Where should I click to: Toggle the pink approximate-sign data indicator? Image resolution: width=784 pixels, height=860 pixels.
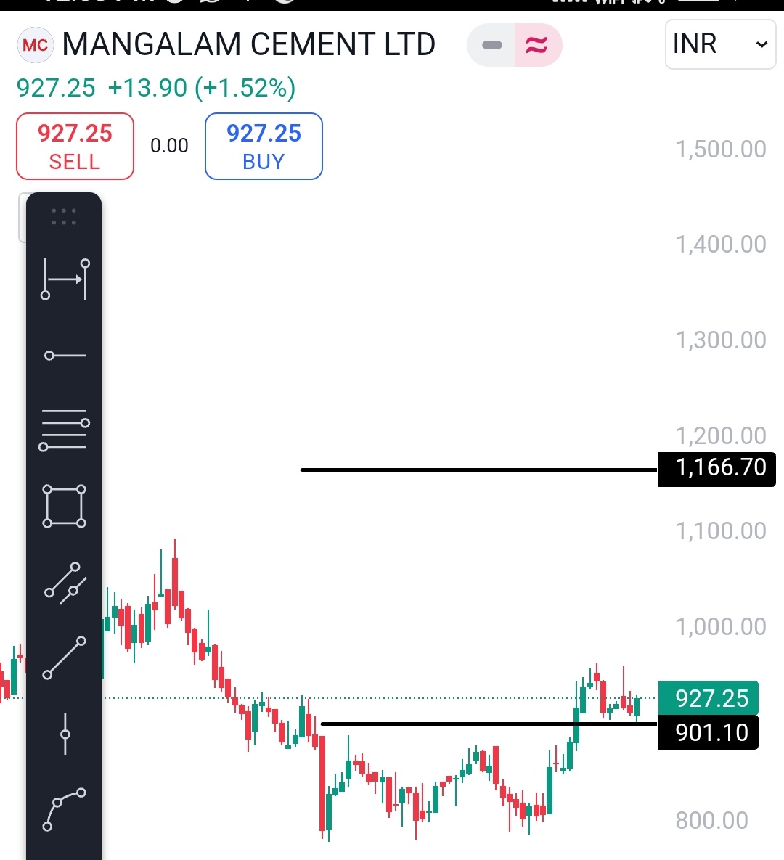point(538,45)
